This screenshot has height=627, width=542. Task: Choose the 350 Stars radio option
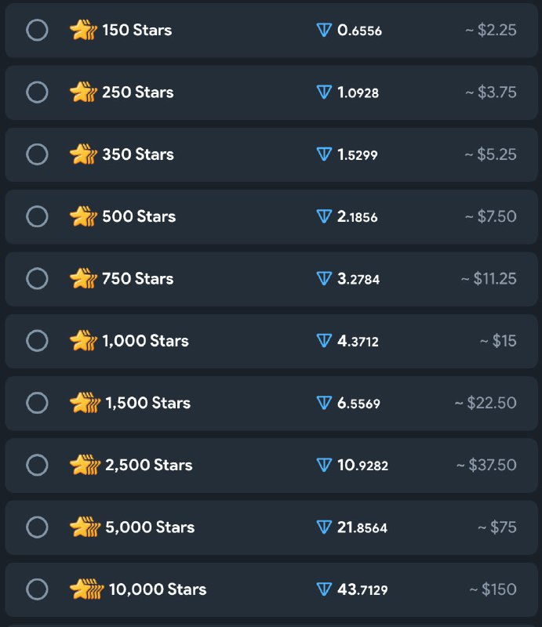point(37,154)
